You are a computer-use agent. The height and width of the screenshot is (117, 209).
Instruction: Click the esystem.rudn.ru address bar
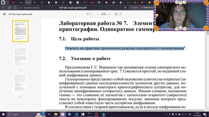pos(32,8)
